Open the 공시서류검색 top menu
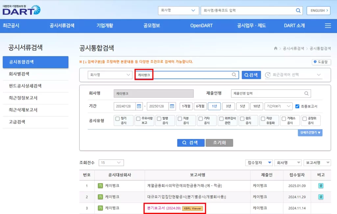The image size is (337, 214). 62,26
